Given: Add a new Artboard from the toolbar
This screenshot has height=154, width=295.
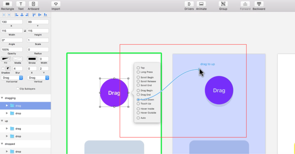Looking at the screenshot, I should tap(33, 6).
